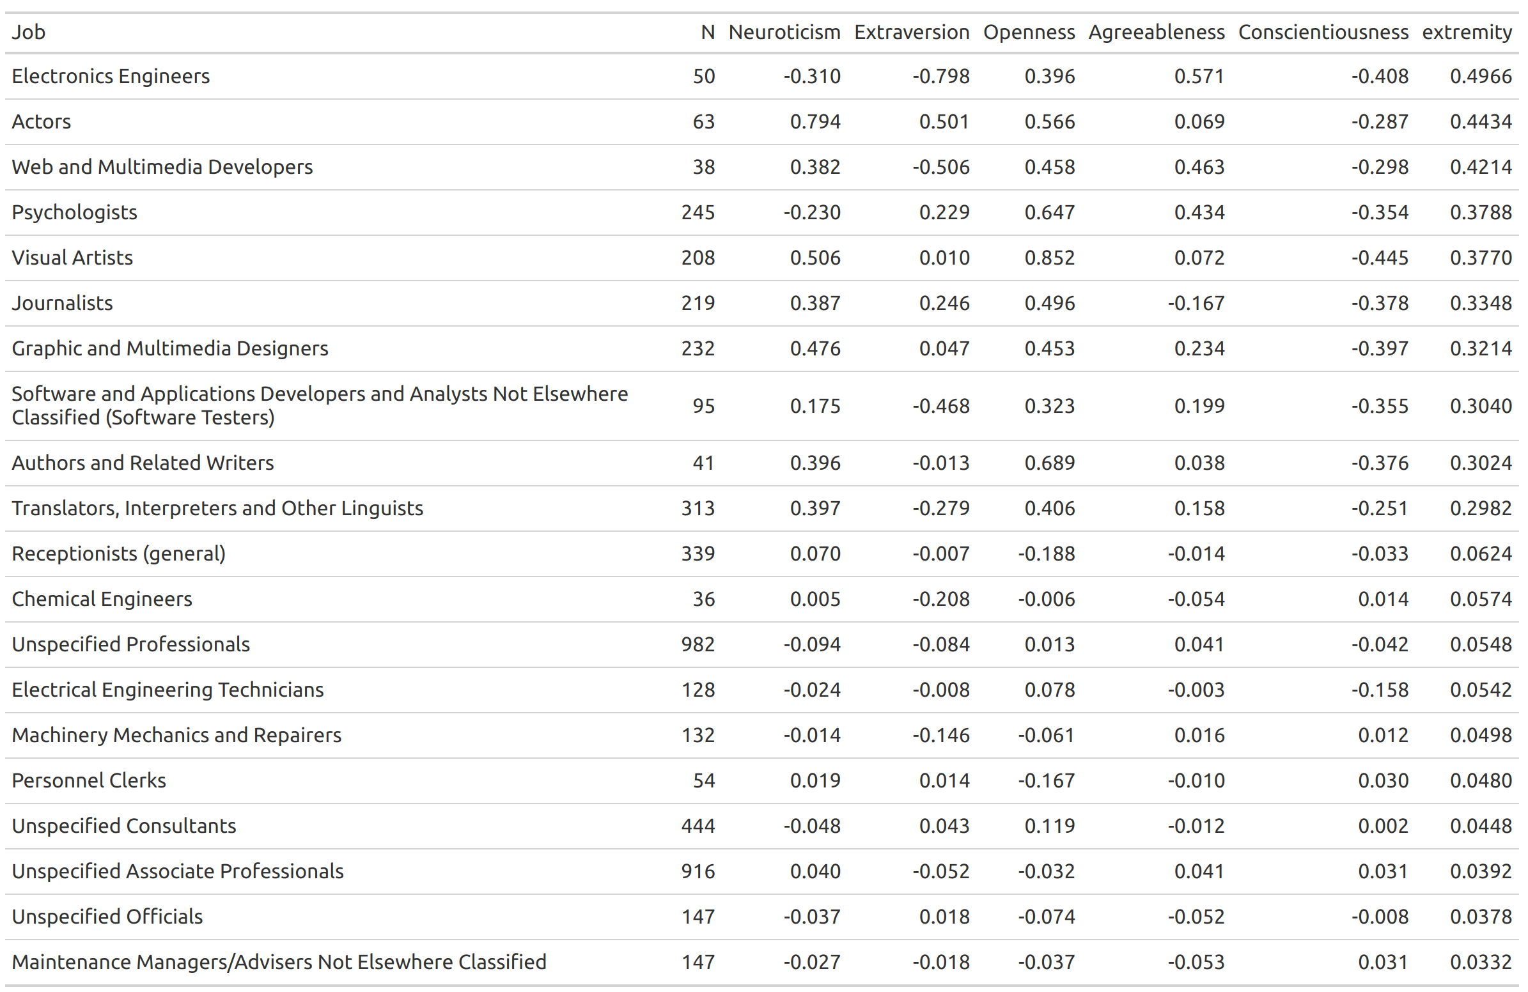Click Maintenance Managers Agreeableness value -0.053

(1196, 963)
